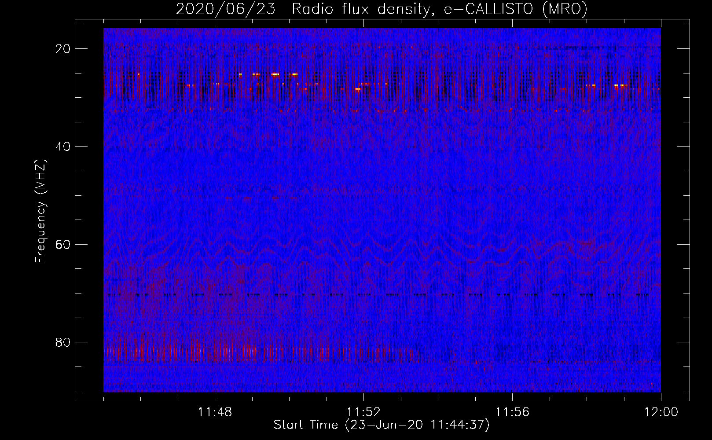Click the '12:00' time tick label
Screen dimensions: 712x440
[661, 412]
